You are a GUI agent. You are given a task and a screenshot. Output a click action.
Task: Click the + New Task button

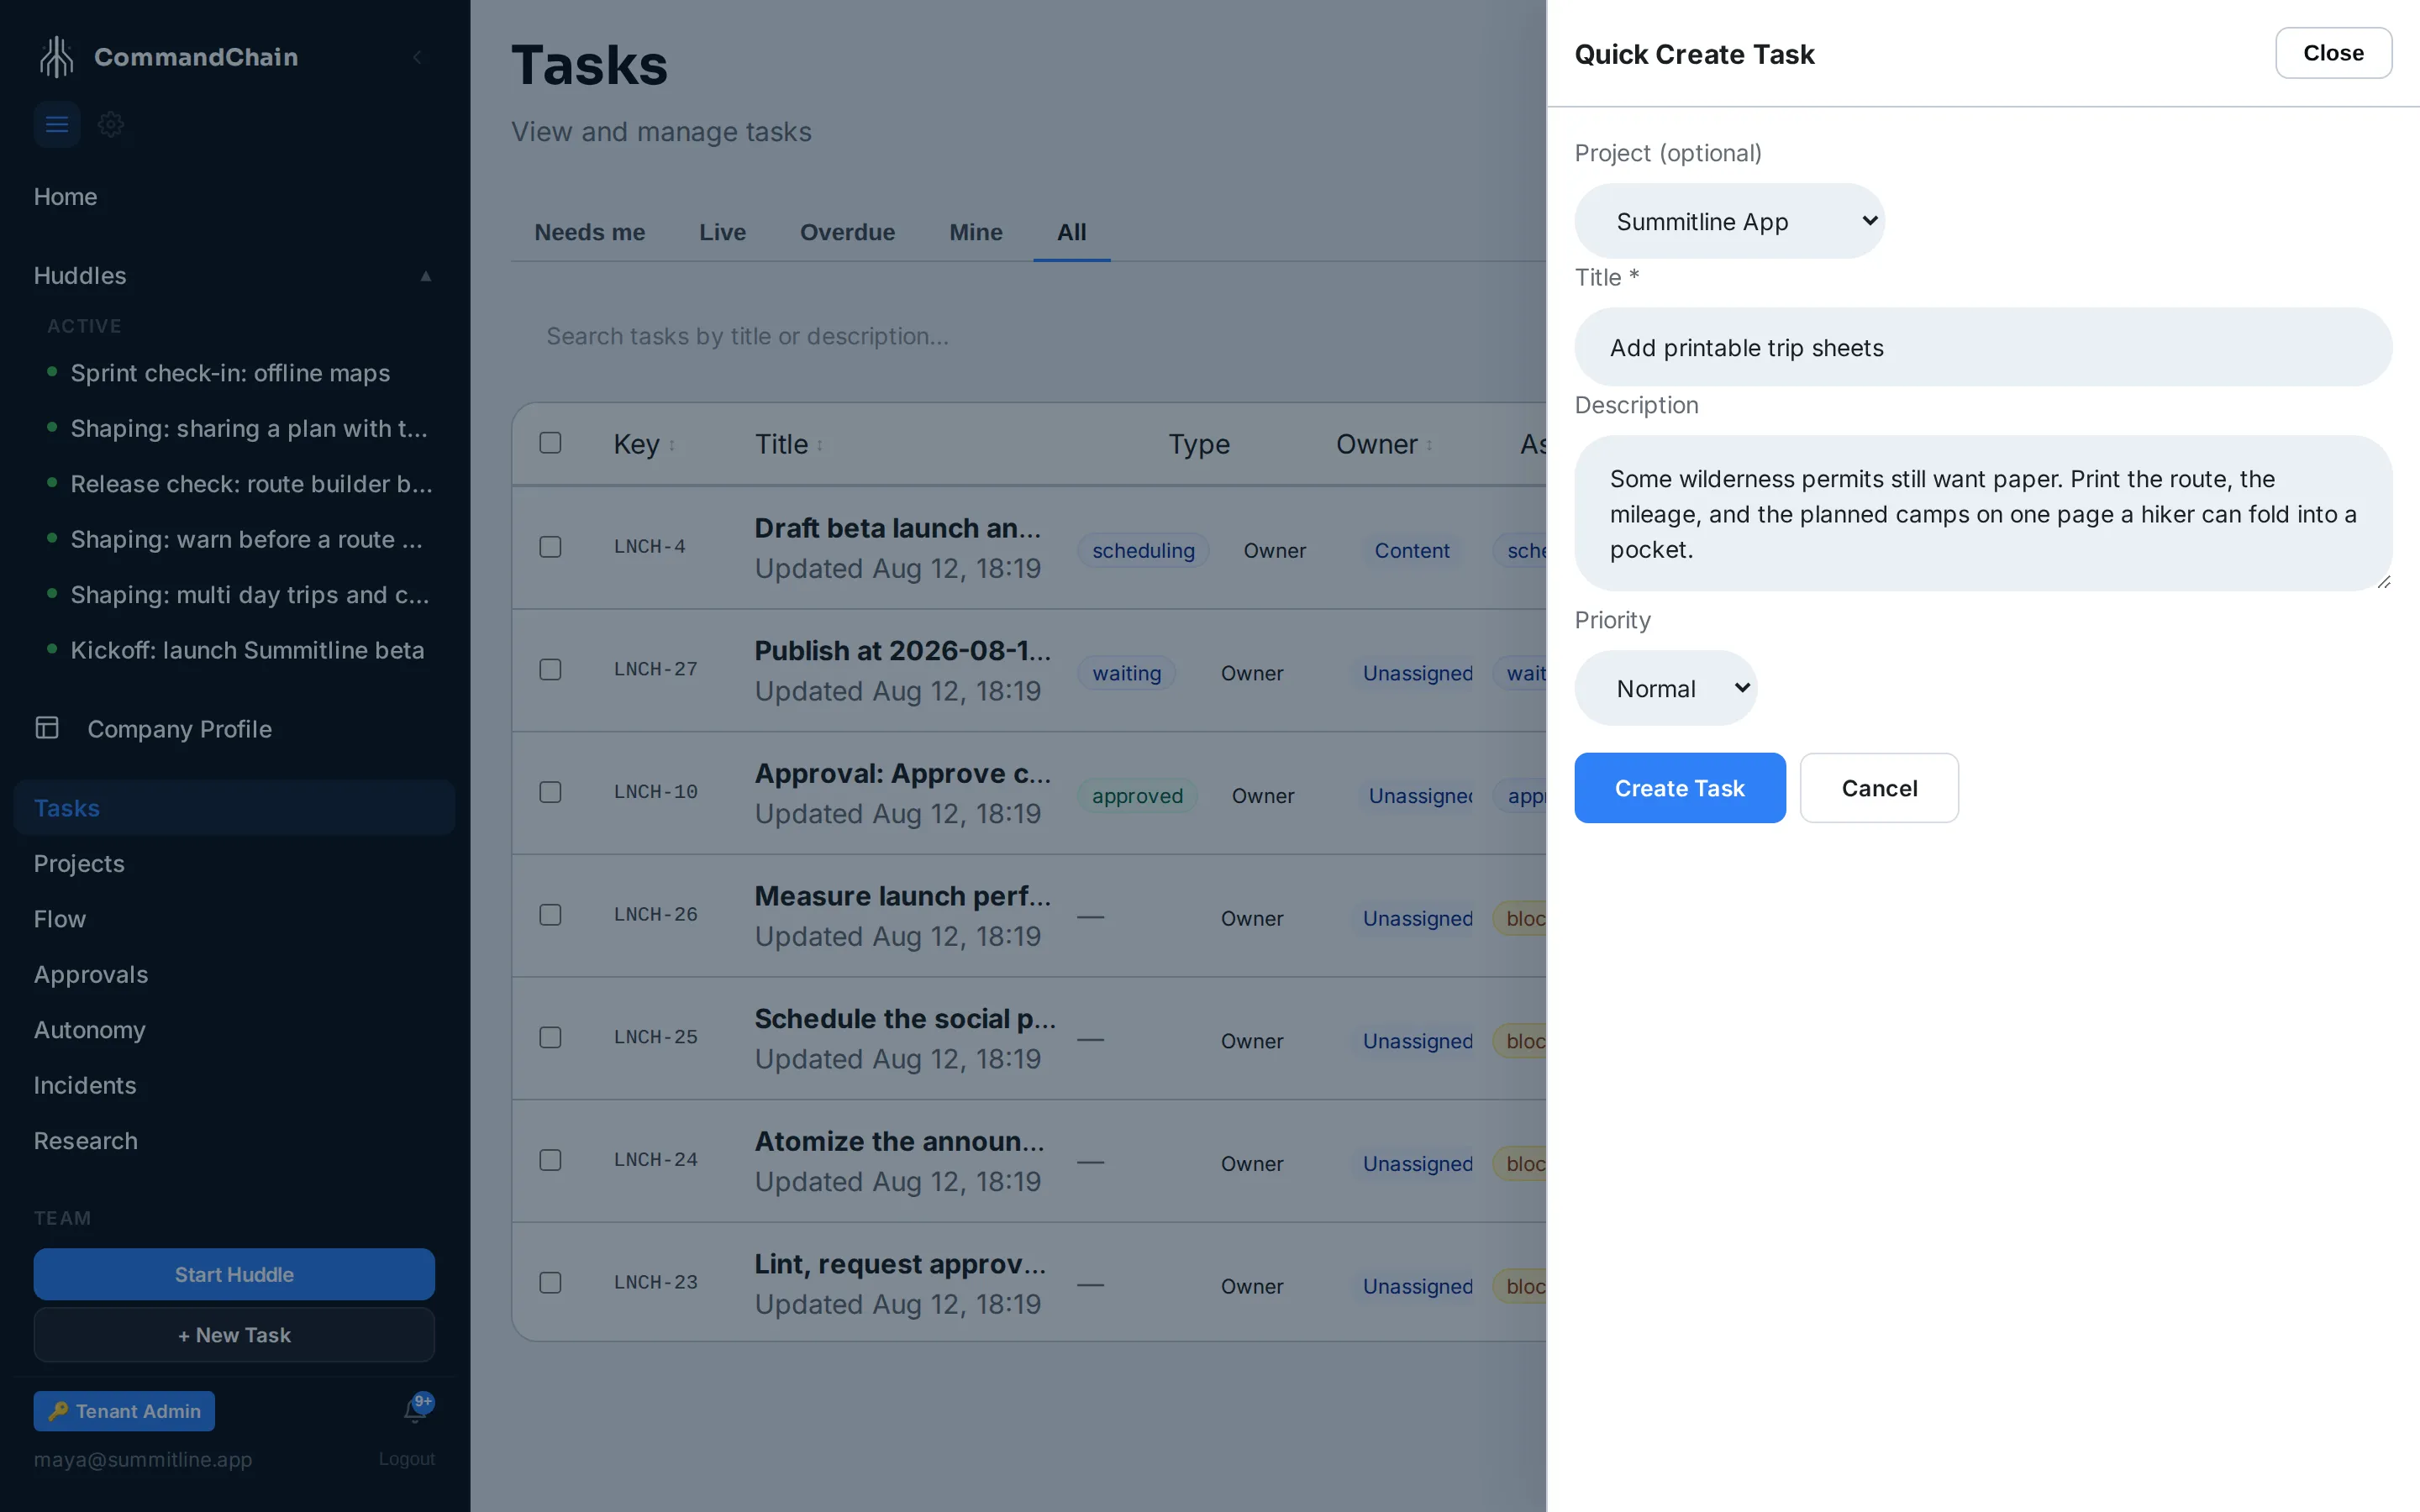[234, 1335]
